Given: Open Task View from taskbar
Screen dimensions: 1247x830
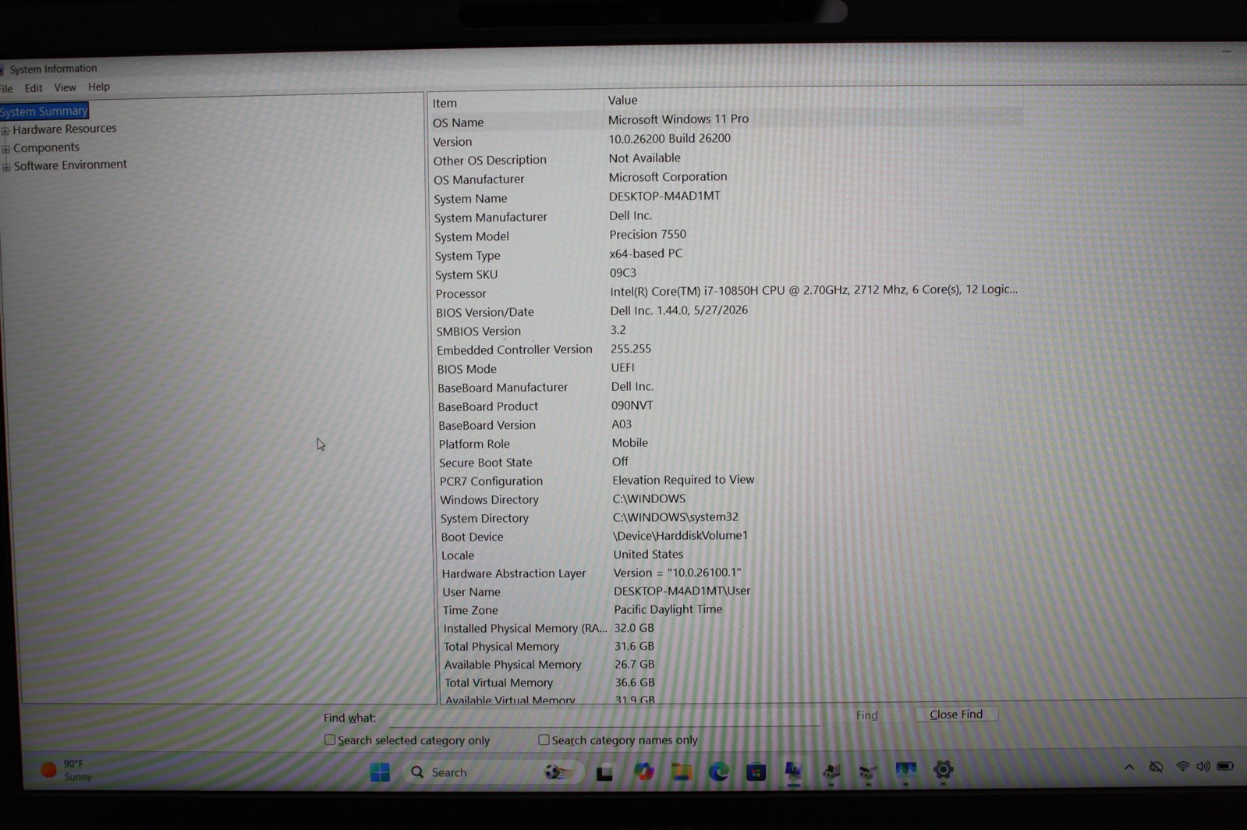Looking at the screenshot, I should point(604,773).
